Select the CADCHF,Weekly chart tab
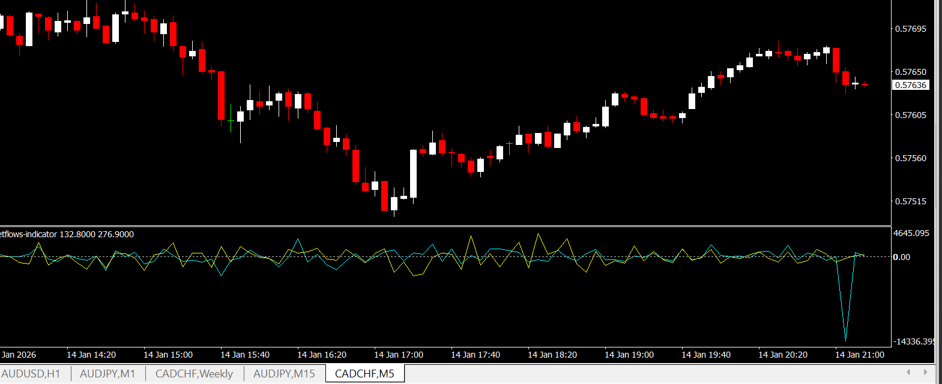Image resolution: width=942 pixels, height=384 pixels. click(x=194, y=374)
